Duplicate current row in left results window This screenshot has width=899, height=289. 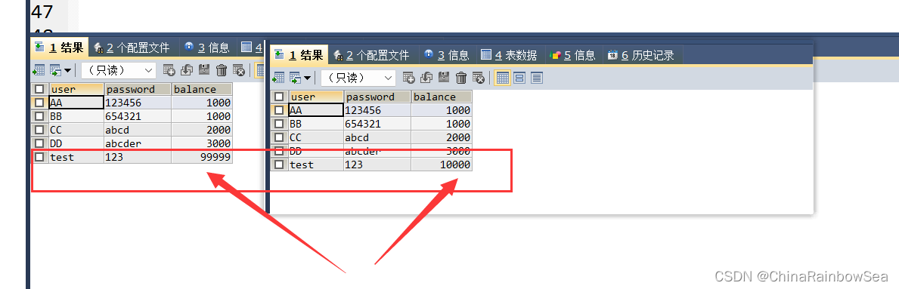click(186, 70)
